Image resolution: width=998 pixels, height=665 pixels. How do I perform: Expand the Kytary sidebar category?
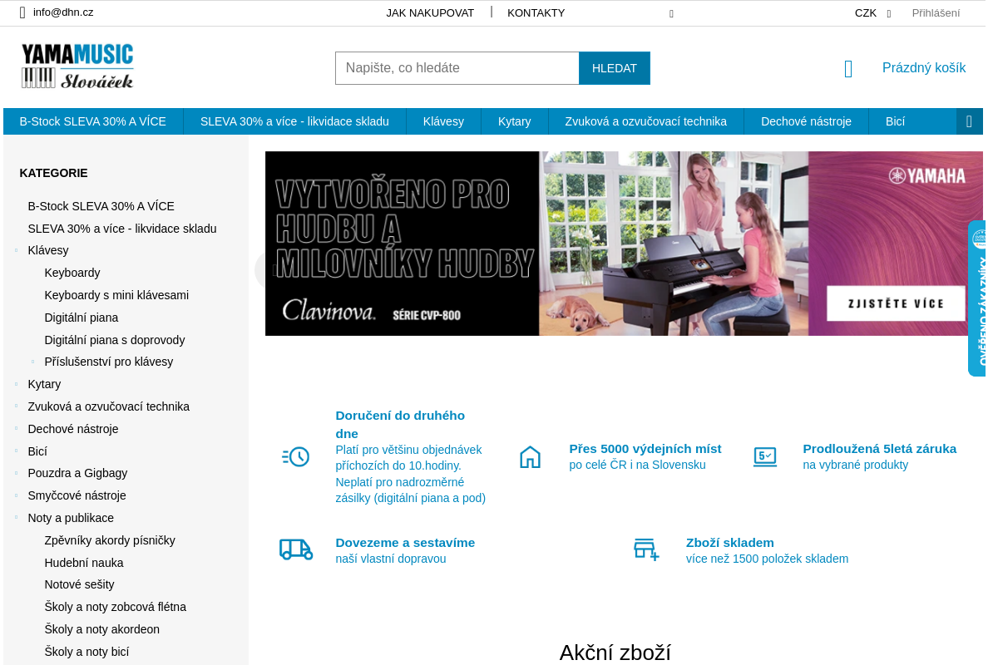(x=16, y=384)
